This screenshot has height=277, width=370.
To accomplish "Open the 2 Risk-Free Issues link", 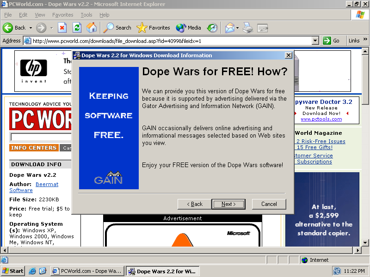I will (x=321, y=141).
